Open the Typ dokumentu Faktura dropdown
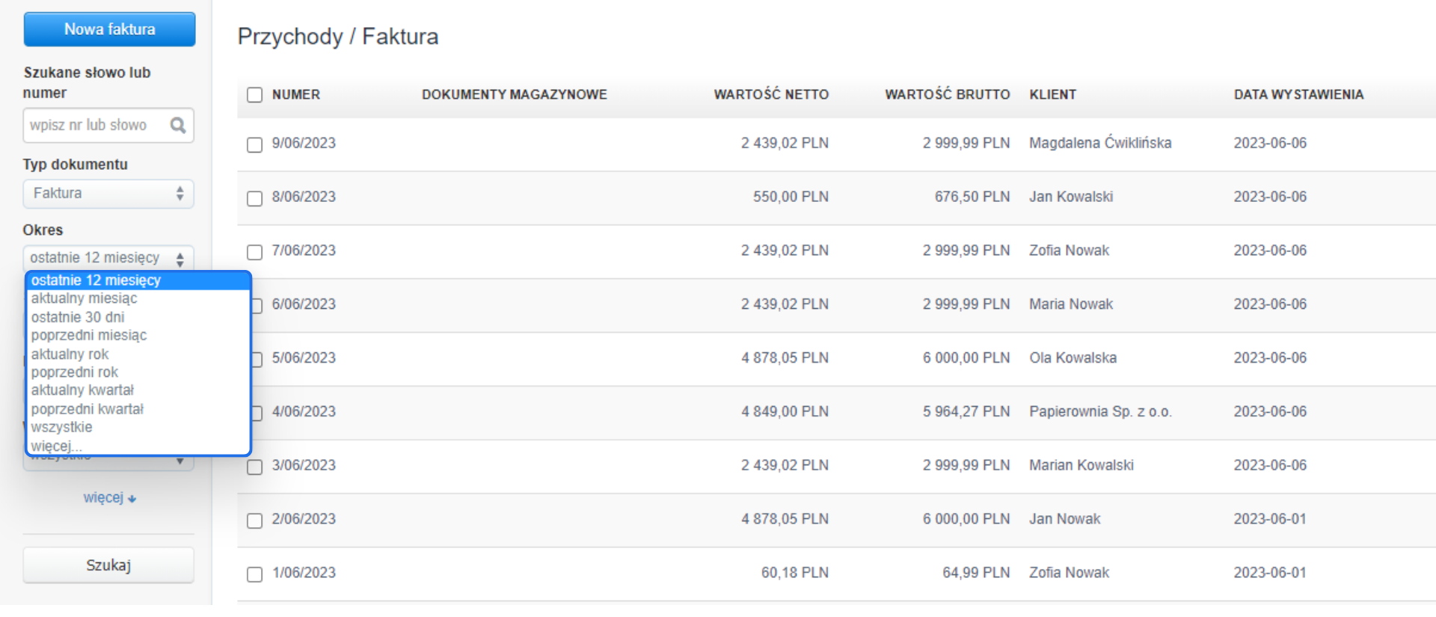This screenshot has width=1436, height=617. pyautogui.click(x=108, y=194)
